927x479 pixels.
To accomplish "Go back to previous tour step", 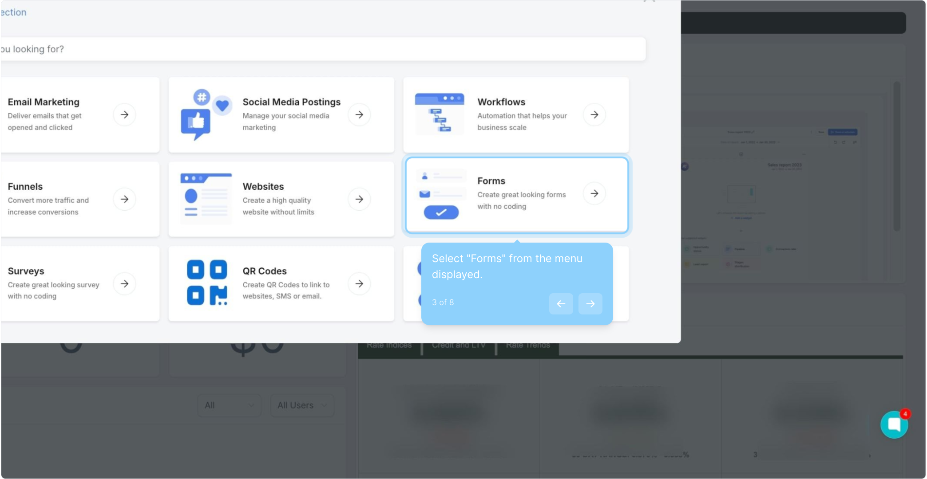I will click(561, 304).
